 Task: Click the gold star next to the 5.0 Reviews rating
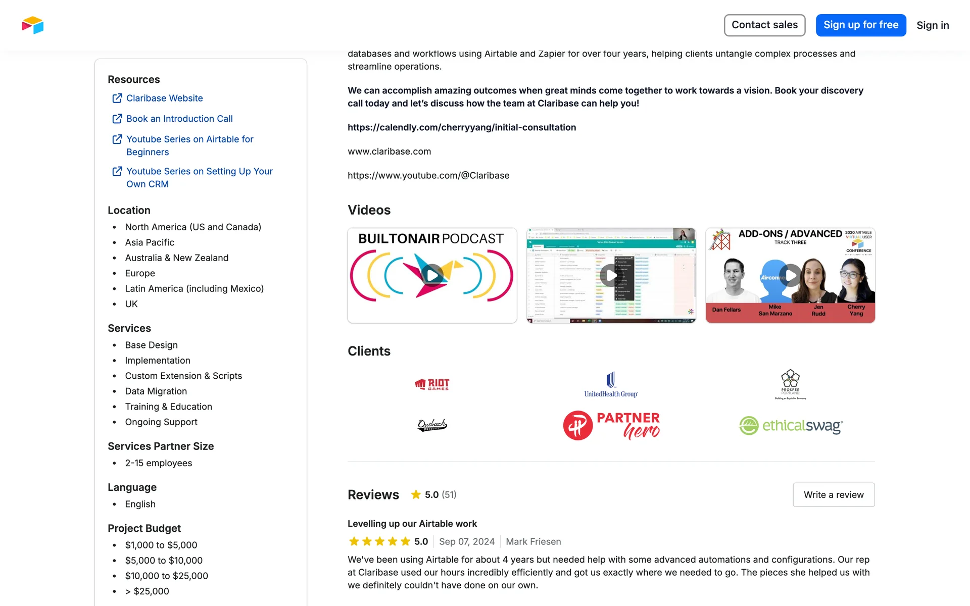pos(416,495)
